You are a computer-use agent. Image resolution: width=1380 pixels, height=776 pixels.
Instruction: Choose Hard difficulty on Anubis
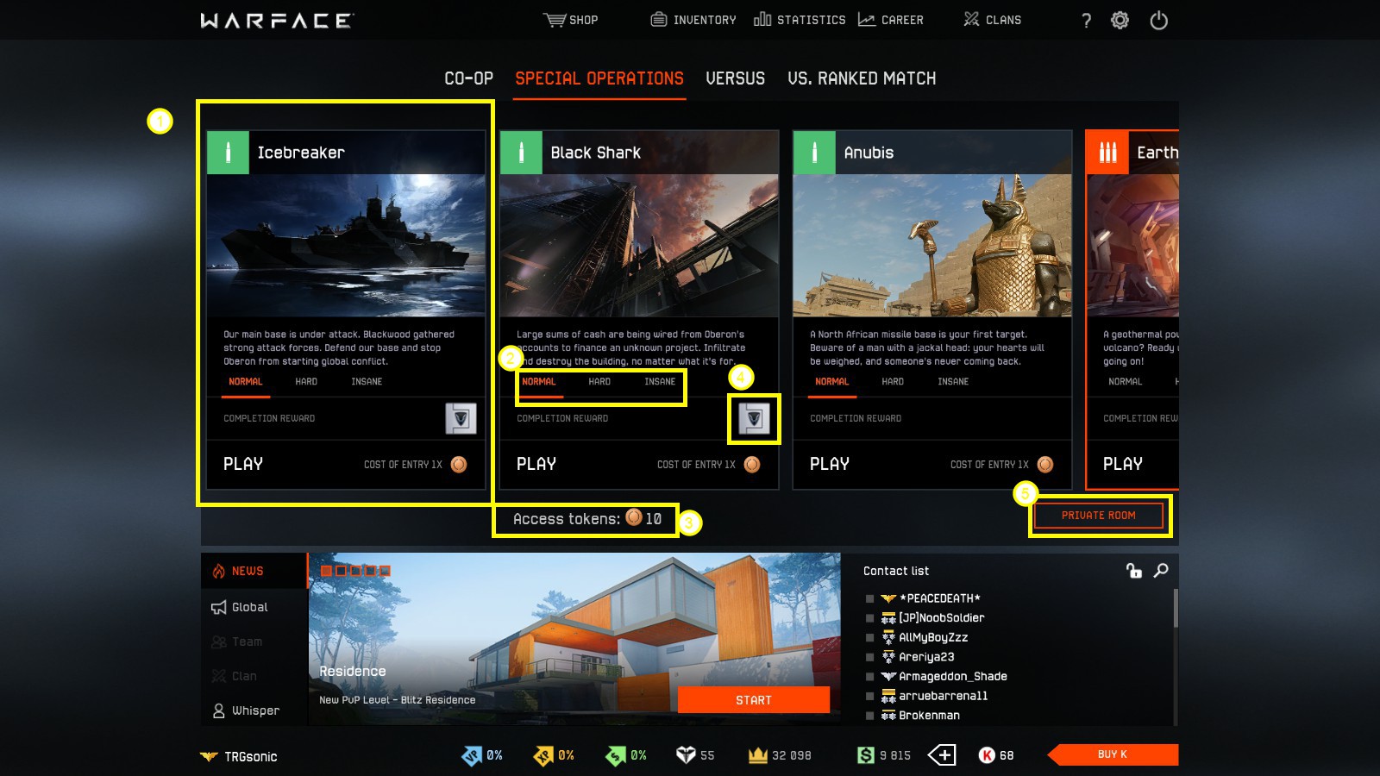[x=893, y=381]
